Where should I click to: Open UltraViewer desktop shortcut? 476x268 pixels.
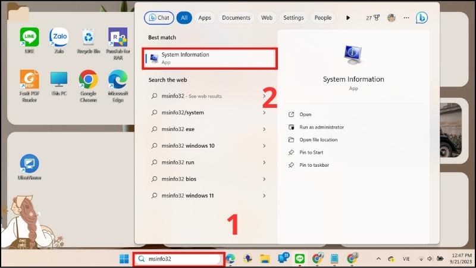pyautogui.click(x=29, y=164)
